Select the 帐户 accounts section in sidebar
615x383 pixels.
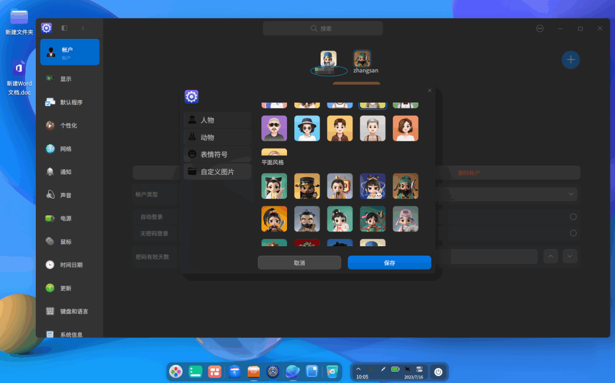tap(70, 52)
